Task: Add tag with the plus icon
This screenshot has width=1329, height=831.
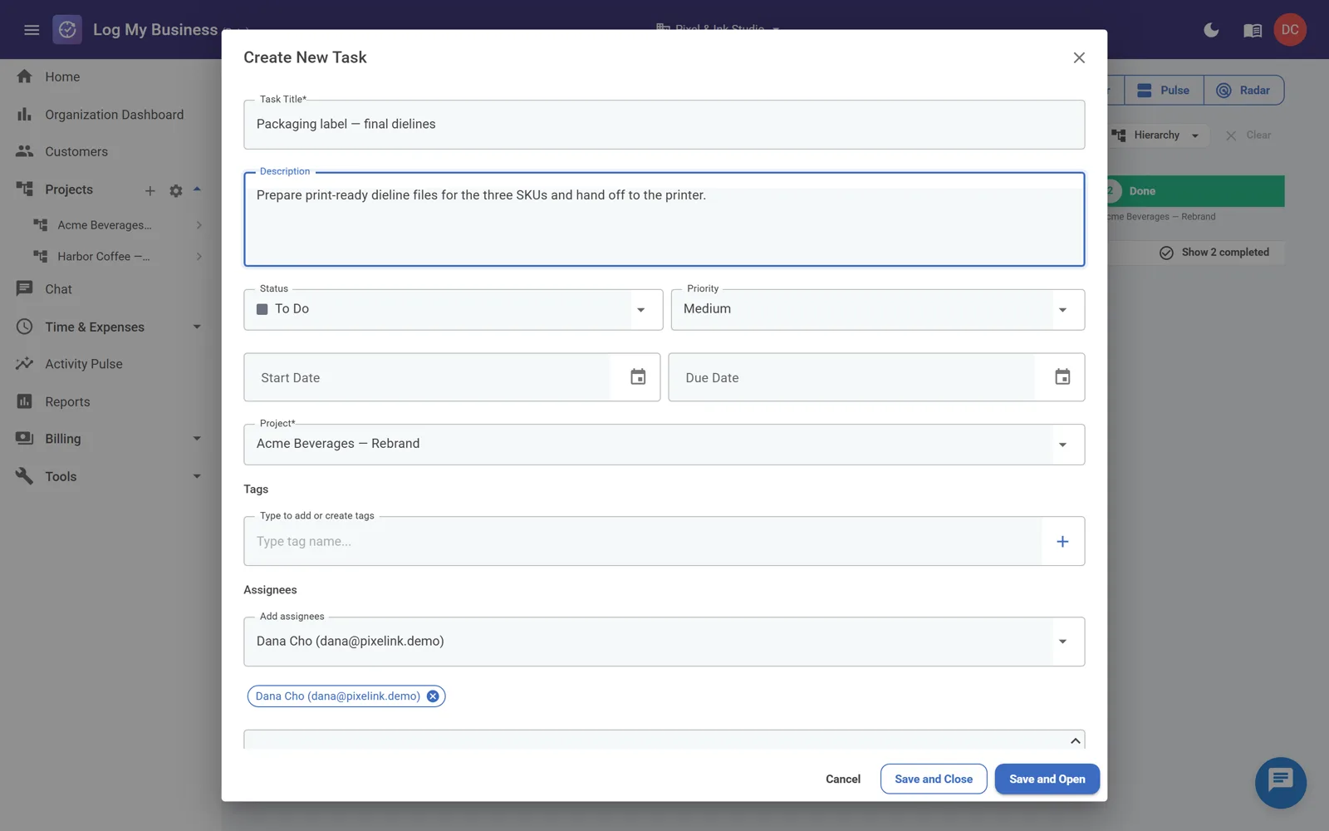Action: (x=1062, y=542)
